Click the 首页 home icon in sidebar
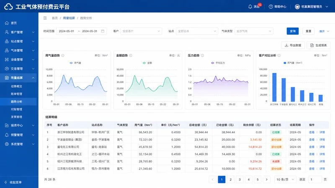335x188 pixels. click(x=7, y=23)
